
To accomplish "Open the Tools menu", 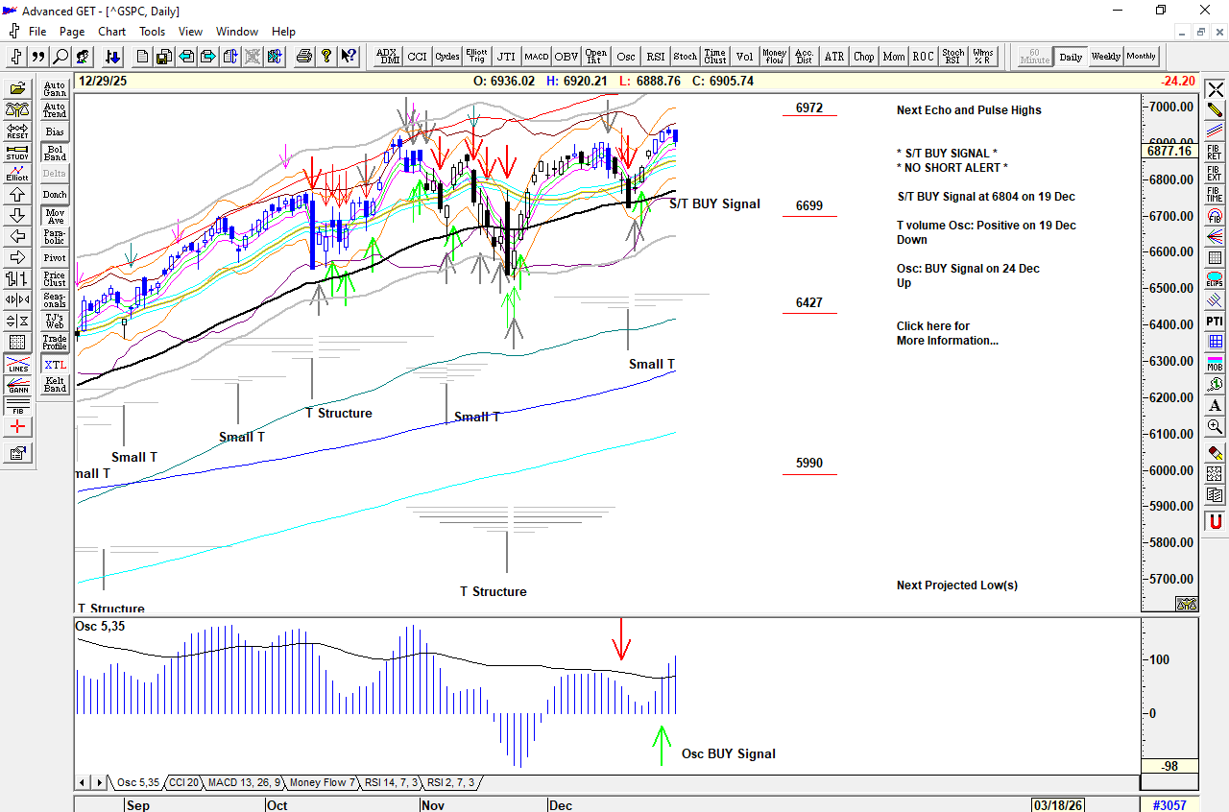I will pos(152,32).
